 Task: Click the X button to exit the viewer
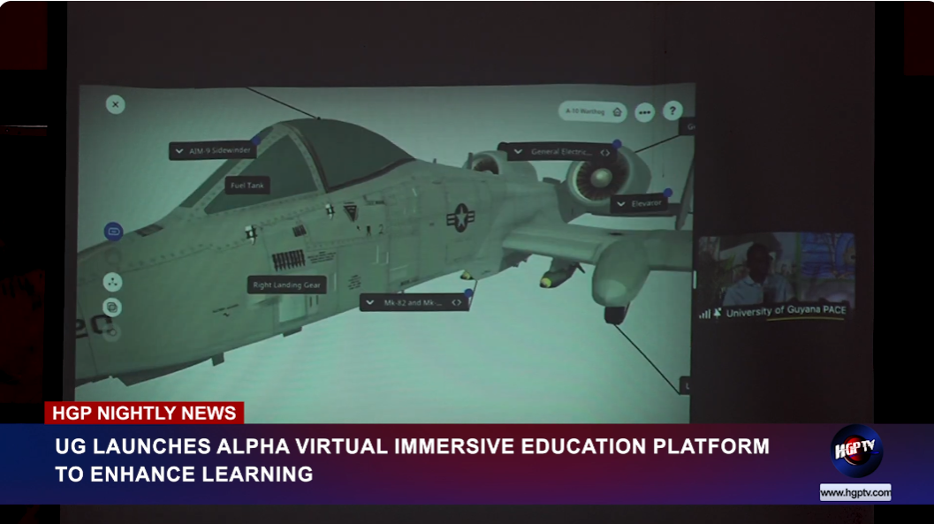114,105
